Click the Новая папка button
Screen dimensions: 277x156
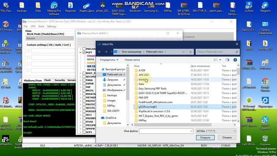click(132, 60)
